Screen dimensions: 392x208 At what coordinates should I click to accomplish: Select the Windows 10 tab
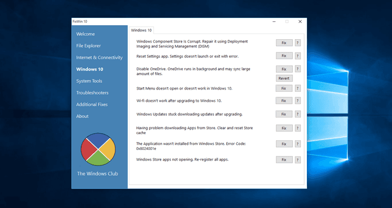click(141, 30)
